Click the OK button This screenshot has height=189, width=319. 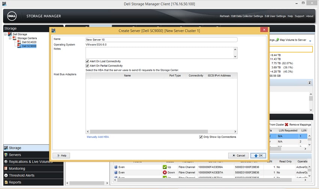coord(258,156)
